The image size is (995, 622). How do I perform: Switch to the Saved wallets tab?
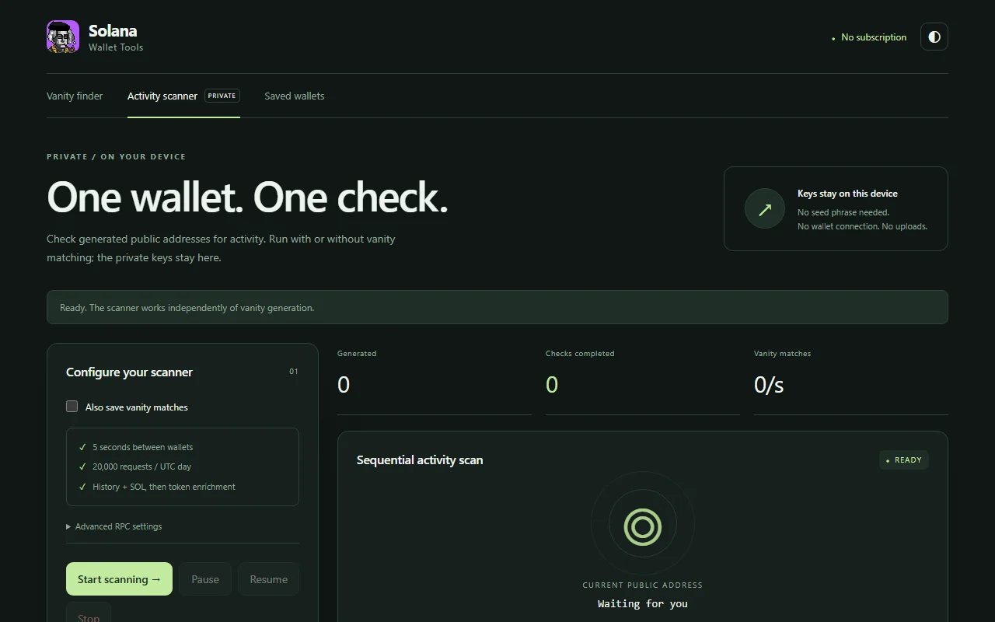(295, 96)
